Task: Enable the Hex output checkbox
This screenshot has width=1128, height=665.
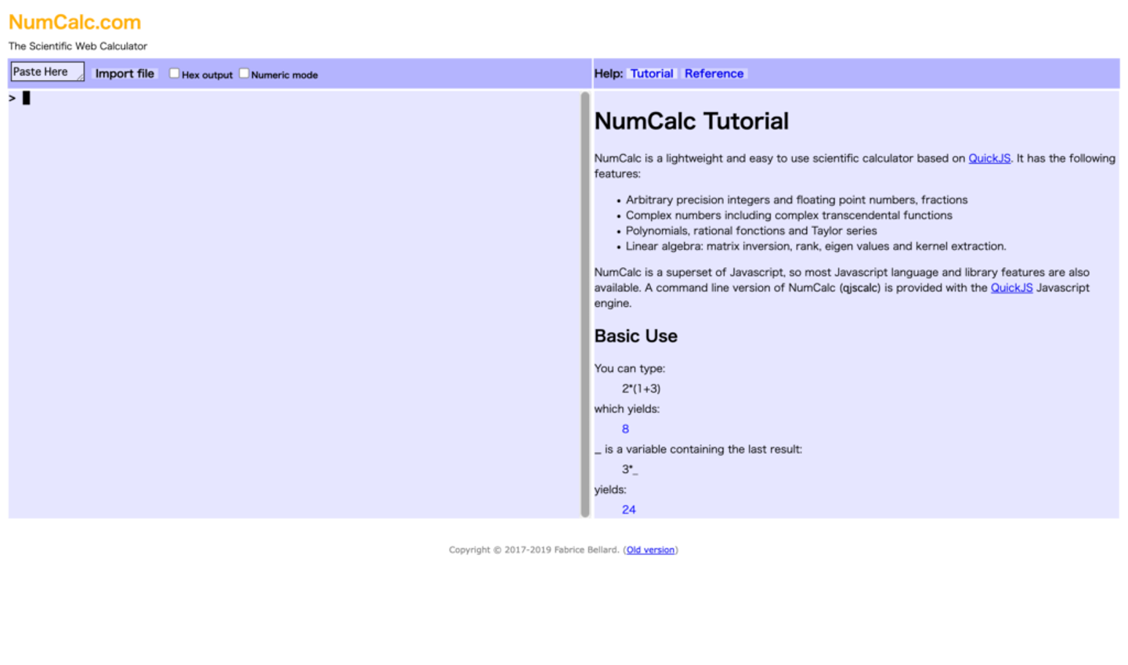Action: (174, 73)
